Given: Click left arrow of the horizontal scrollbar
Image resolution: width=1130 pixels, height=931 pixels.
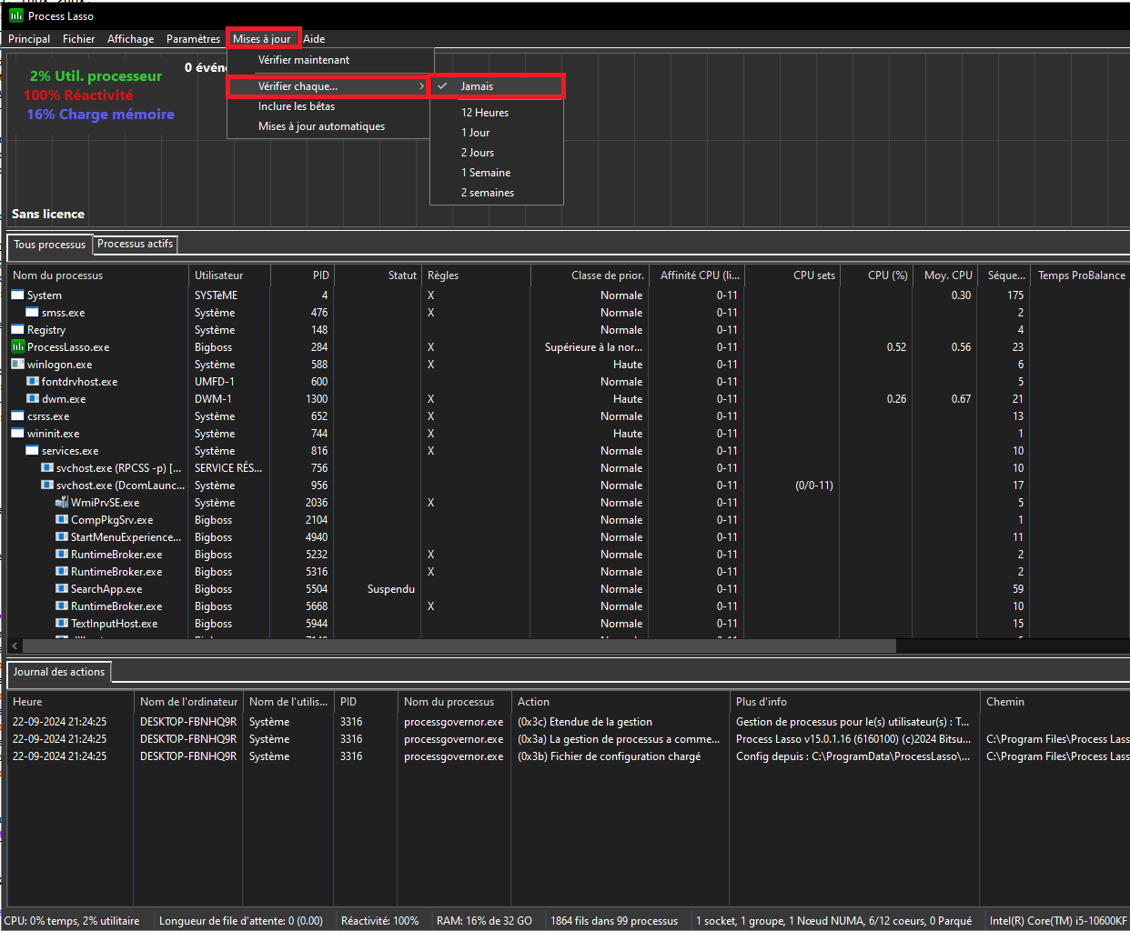Looking at the screenshot, I should point(15,646).
